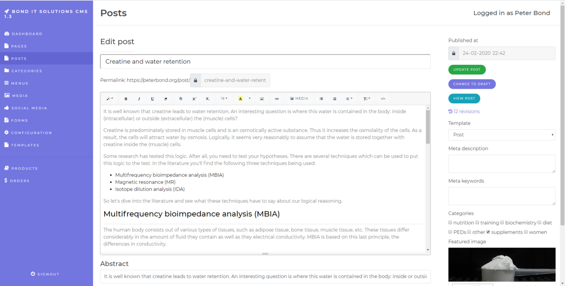Click the yellow highlight color swatch
The width and height of the screenshot is (565, 286).
click(240, 99)
